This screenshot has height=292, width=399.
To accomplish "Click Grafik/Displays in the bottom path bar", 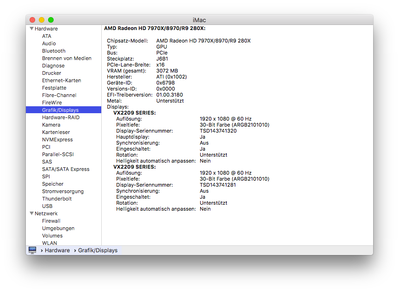I will click(98, 250).
